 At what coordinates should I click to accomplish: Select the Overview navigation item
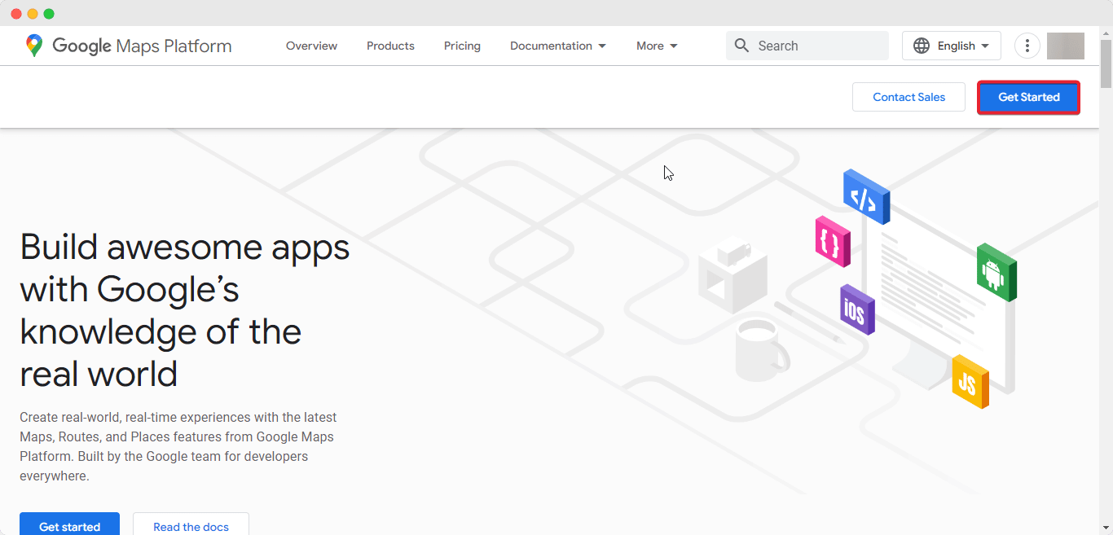pos(311,46)
